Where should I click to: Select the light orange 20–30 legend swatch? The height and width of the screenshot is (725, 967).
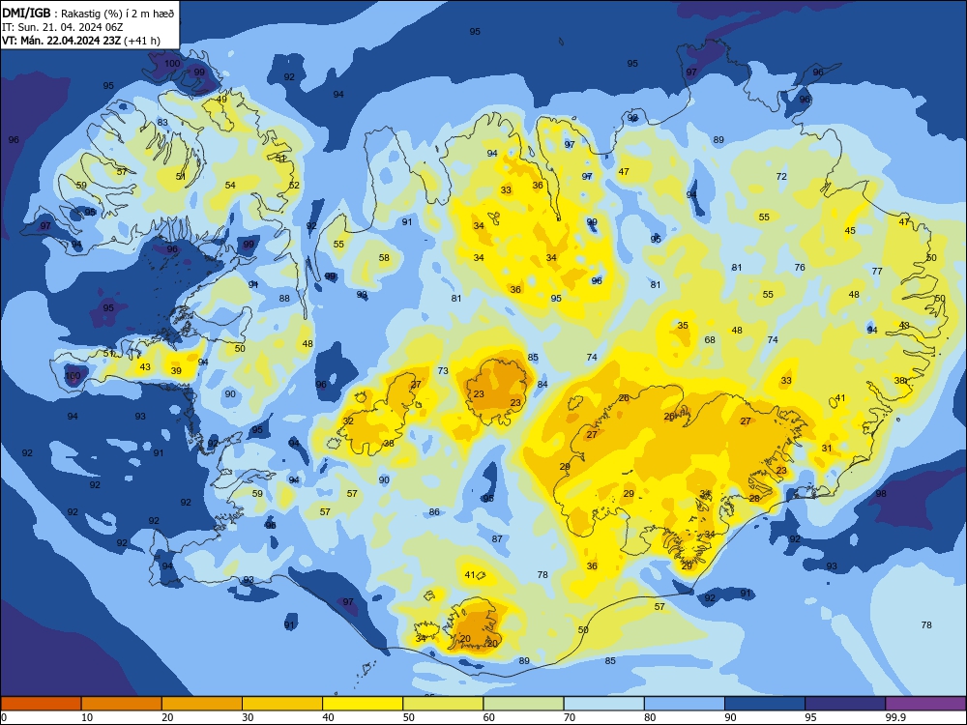(202, 704)
